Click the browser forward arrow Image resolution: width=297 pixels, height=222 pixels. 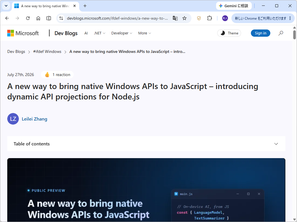(x=17, y=18)
